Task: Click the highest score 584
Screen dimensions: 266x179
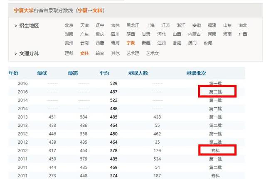Action: pos(84,117)
